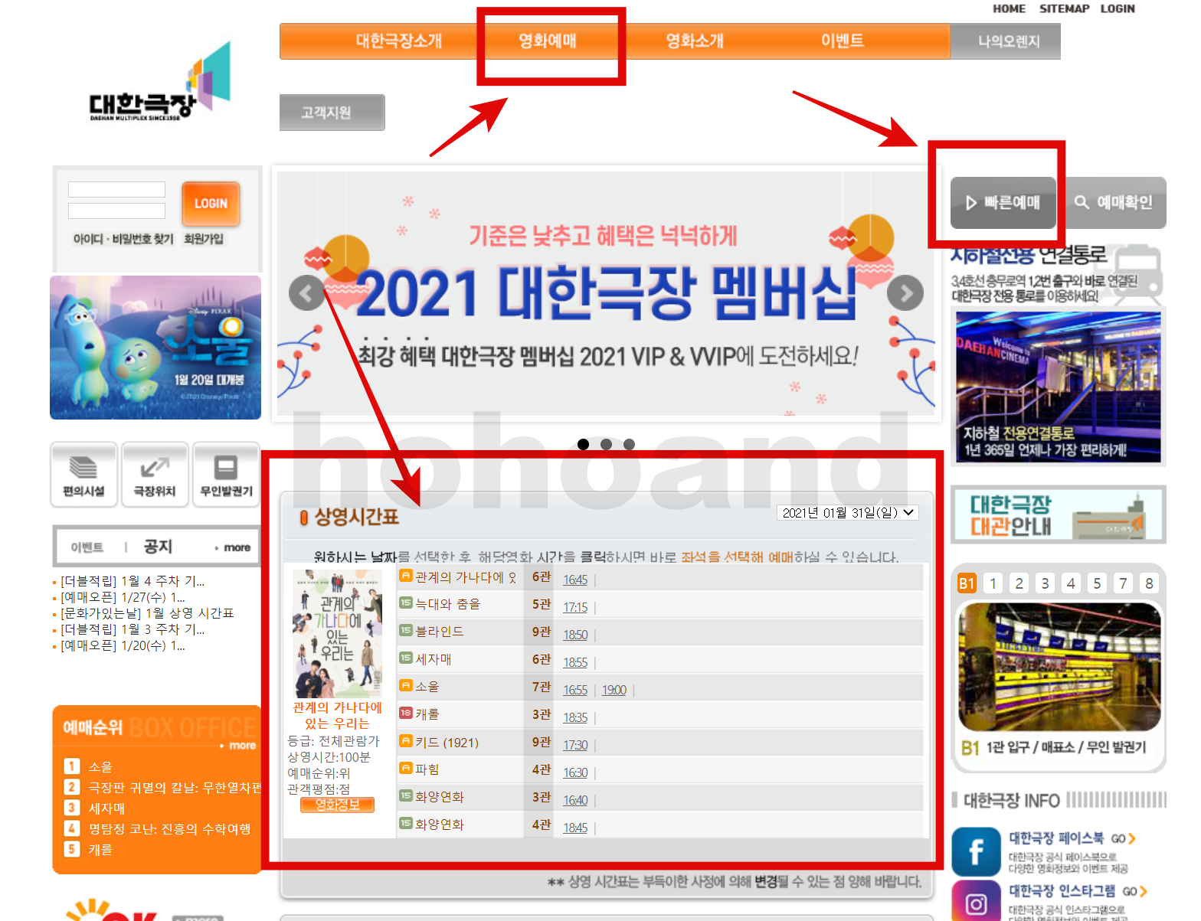Click 18:45 showtime for 화양연화
Viewport: 1201px width, 921px height.
pyautogui.click(x=575, y=828)
